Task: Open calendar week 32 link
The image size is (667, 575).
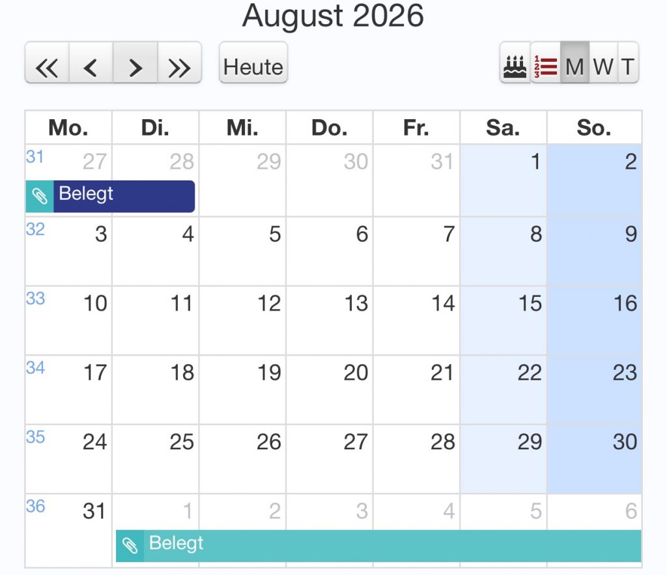Action: click(35, 229)
